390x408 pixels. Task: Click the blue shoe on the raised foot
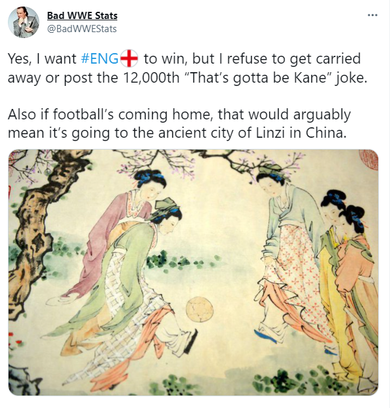pyautogui.click(x=265, y=337)
